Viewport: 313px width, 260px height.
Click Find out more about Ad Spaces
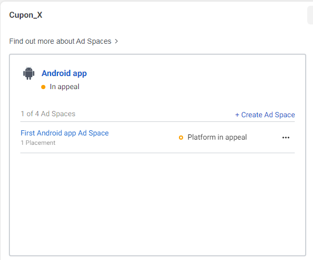(61, 41)
